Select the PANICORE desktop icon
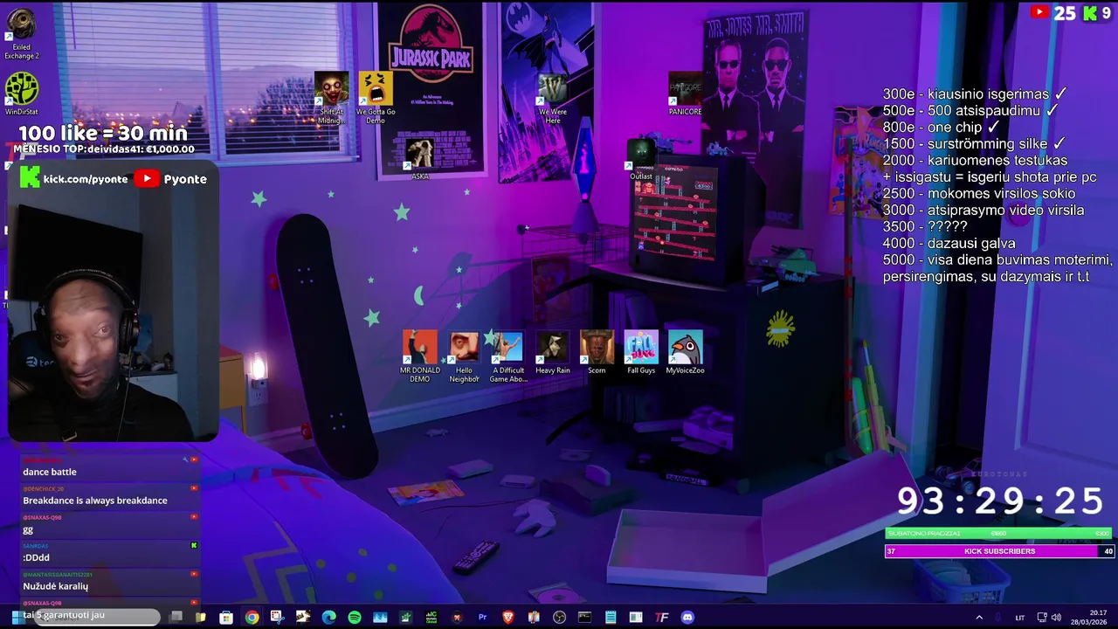The height and width of the screenshot is (629, 1118). (x=685, y=94)
